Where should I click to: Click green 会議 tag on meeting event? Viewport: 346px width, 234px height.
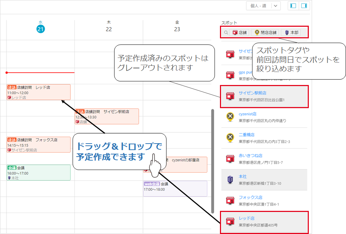pyautogui.click(x=12, y=168)
